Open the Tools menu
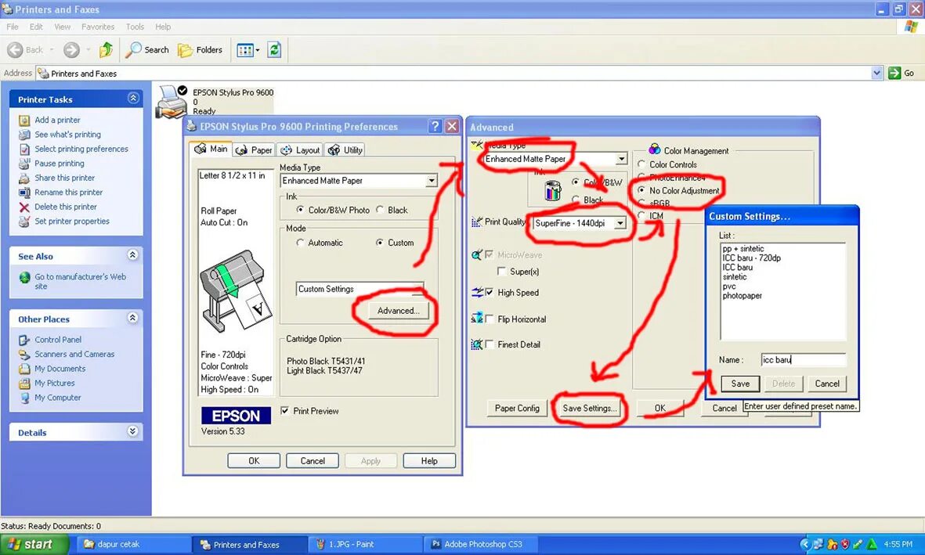 135,27
